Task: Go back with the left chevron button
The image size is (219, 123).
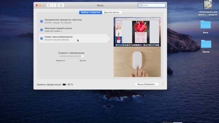Action: (49, 5)
